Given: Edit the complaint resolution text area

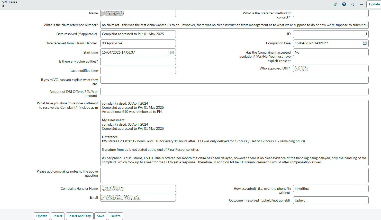Looking at the screenshot, I should point(234,133).
